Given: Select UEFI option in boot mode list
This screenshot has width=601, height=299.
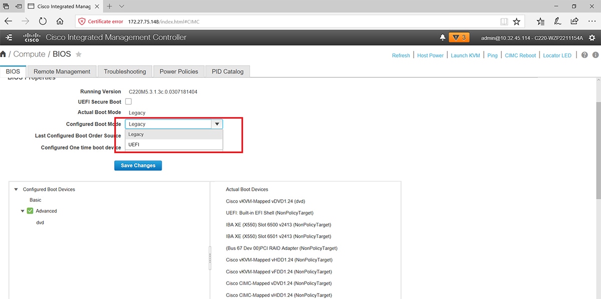Looking at the screenshot, I should (174, 144).
